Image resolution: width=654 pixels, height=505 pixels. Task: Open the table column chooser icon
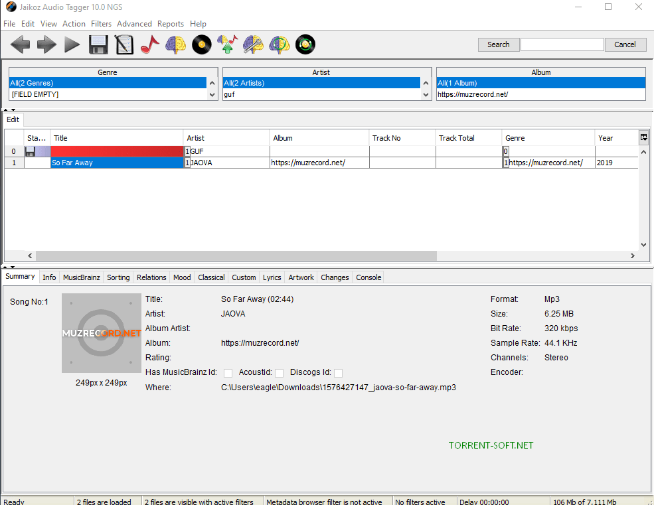click(x=643, y=137)
